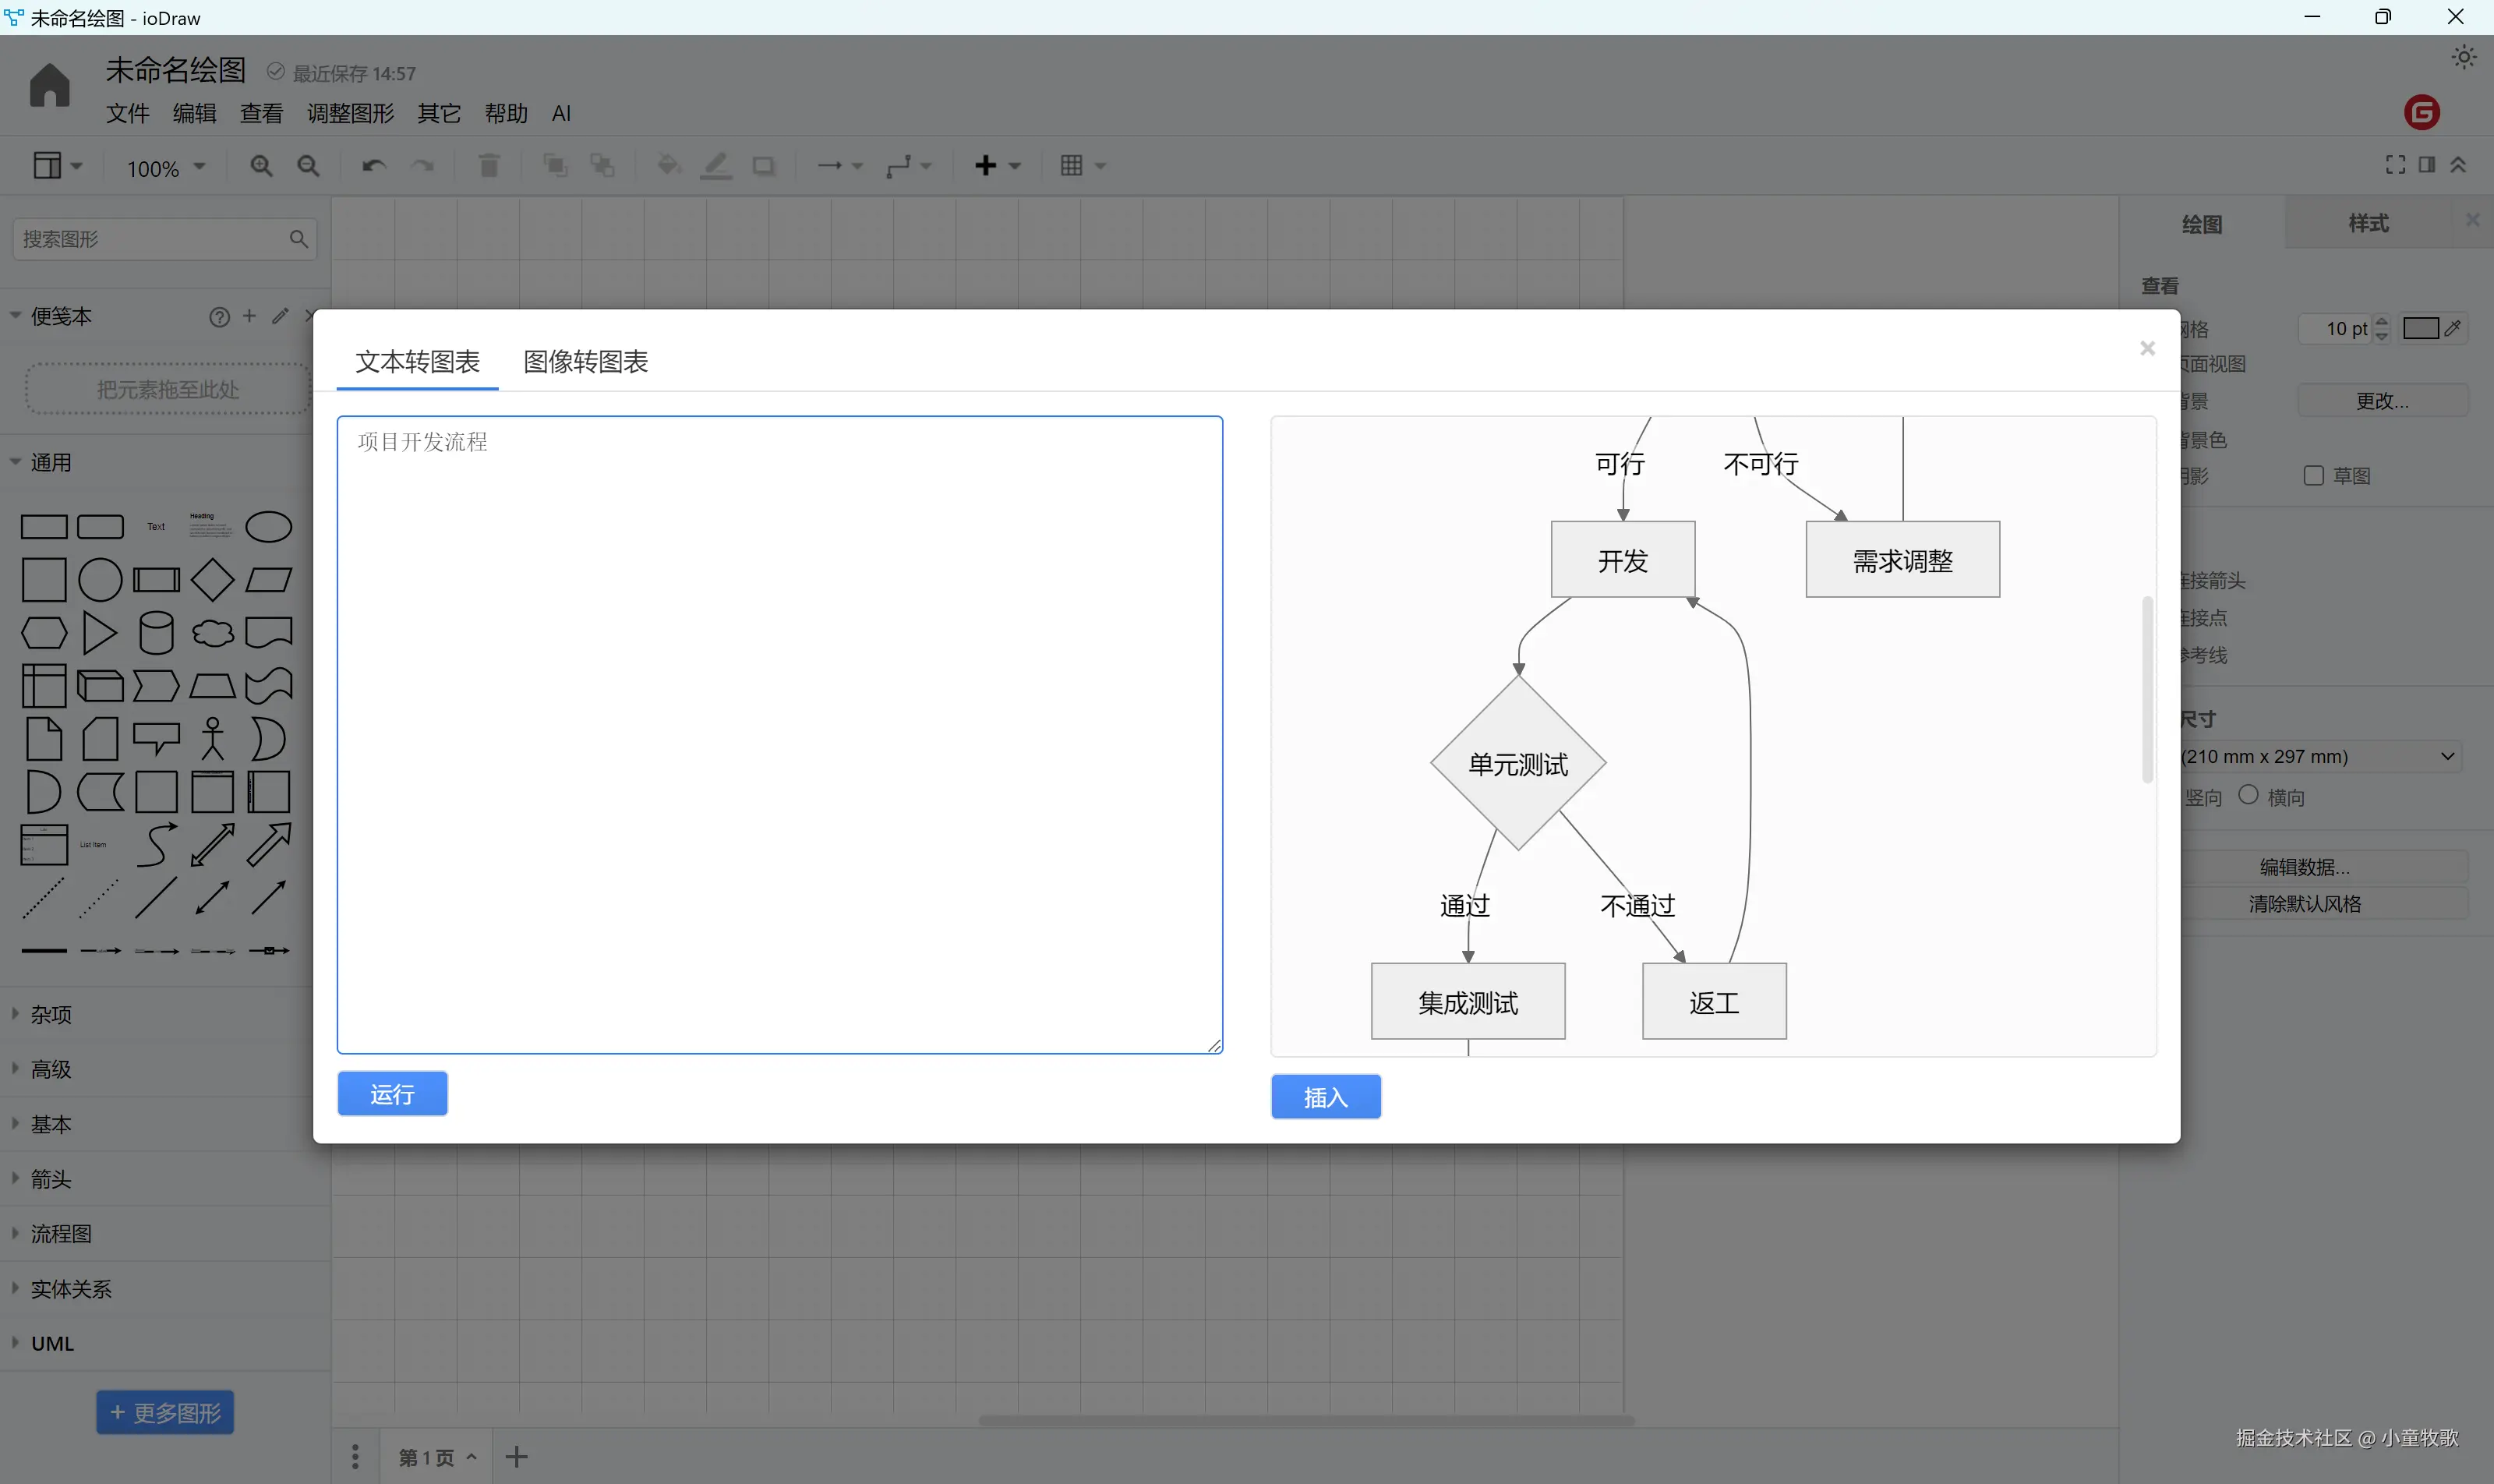
Task: Click the table insert icon
Action: pos(1072,166)
